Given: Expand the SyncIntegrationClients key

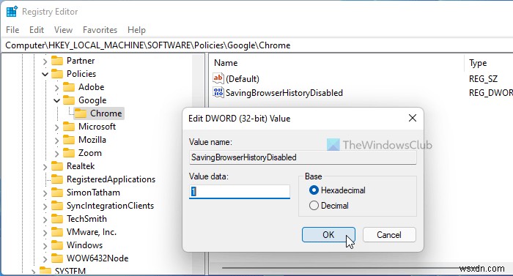Looking at the screenshot, I should (45, 206).
